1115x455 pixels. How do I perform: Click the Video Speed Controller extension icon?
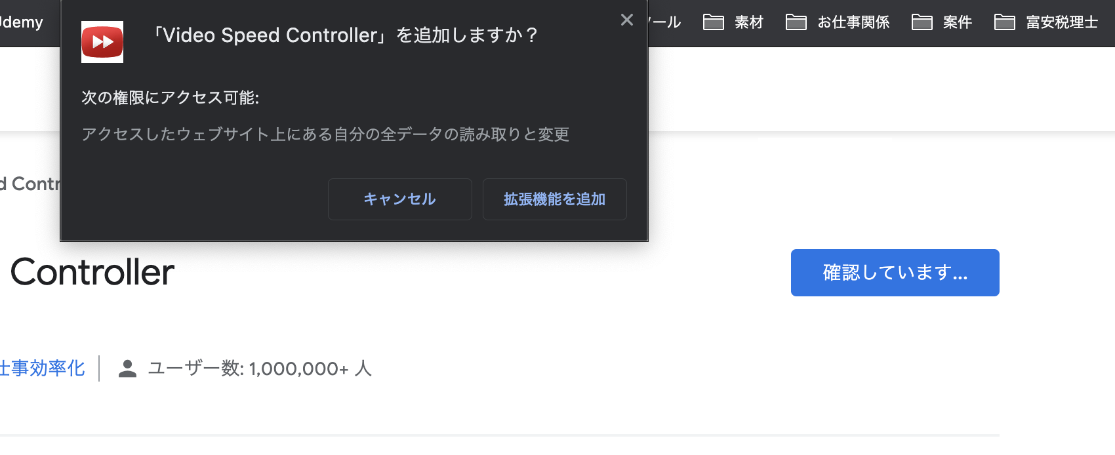[102, 42]
